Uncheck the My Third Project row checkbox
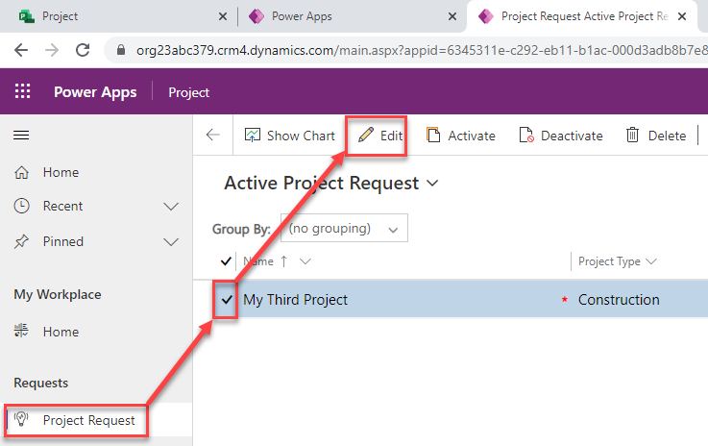 [227, 300]
